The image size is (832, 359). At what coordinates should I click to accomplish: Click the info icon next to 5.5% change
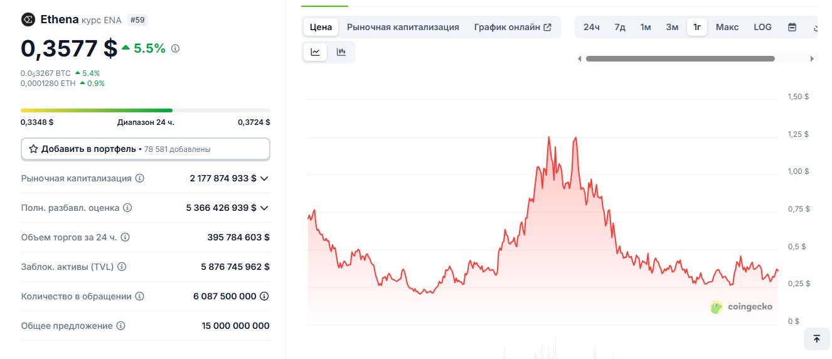tap(175, 48)
